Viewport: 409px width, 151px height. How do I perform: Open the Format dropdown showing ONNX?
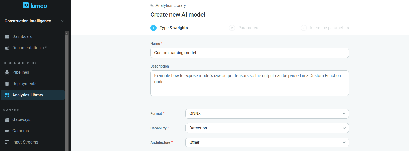(267, 114)
